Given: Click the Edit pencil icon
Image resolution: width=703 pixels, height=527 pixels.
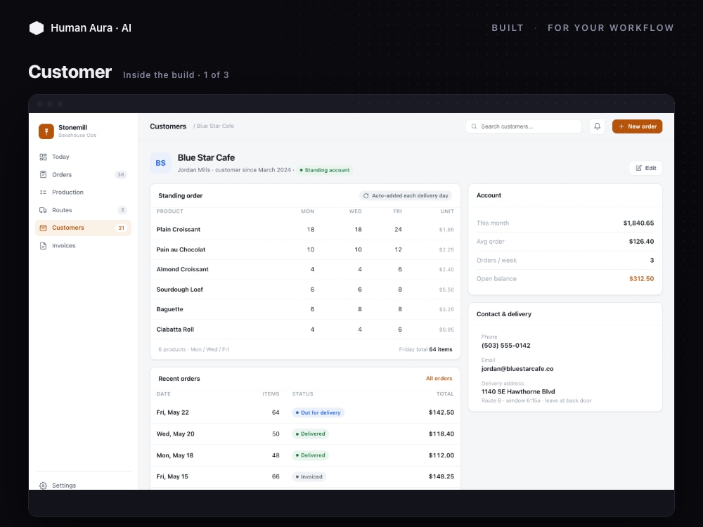Looking at the screenshot, I should 639,168.
